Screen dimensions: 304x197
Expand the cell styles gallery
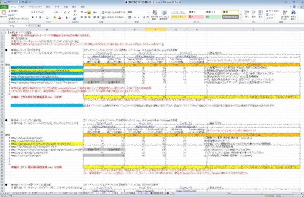[x=241, y=18]
